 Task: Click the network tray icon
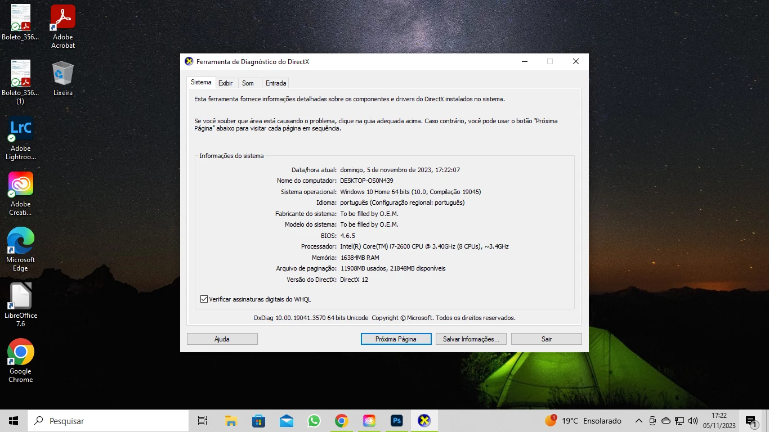[679, 421]
